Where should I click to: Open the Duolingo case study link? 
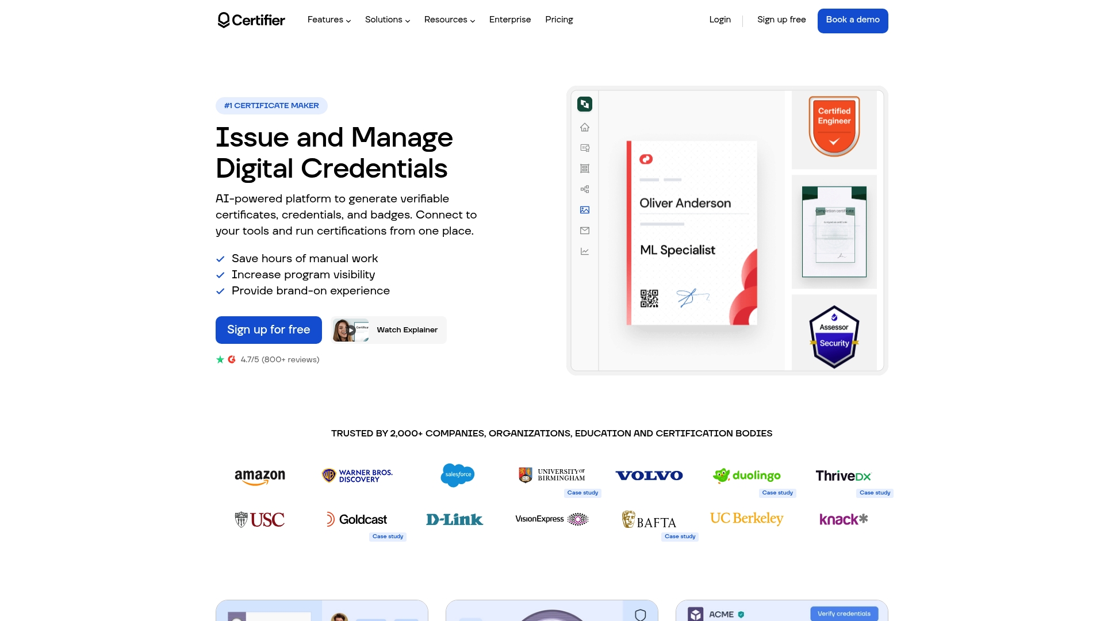pyautogui.click(x=777, y=493)
